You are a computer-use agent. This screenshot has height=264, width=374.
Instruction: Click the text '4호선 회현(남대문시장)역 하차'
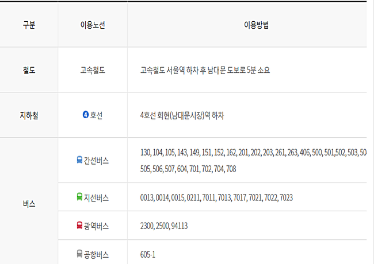182,115
